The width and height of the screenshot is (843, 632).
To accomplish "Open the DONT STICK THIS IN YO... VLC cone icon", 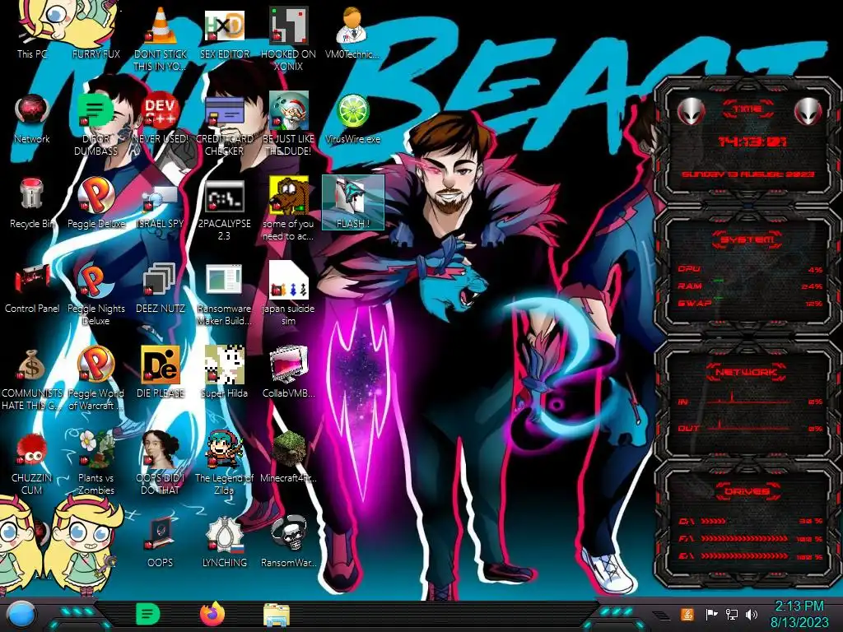I will tap(161, 39).
